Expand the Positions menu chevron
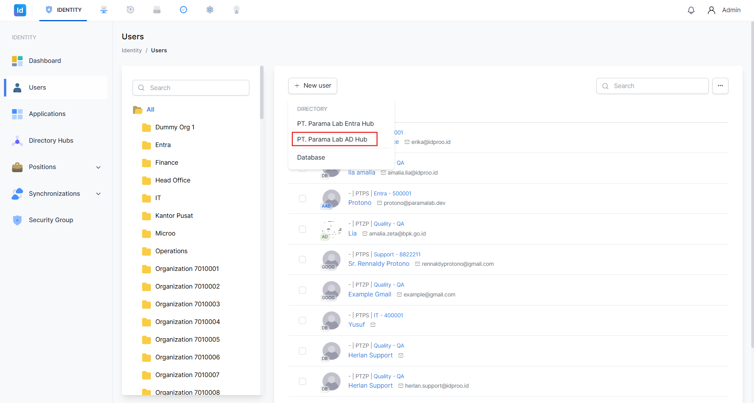This screenshot has height=403, width=754. [98, 167]
